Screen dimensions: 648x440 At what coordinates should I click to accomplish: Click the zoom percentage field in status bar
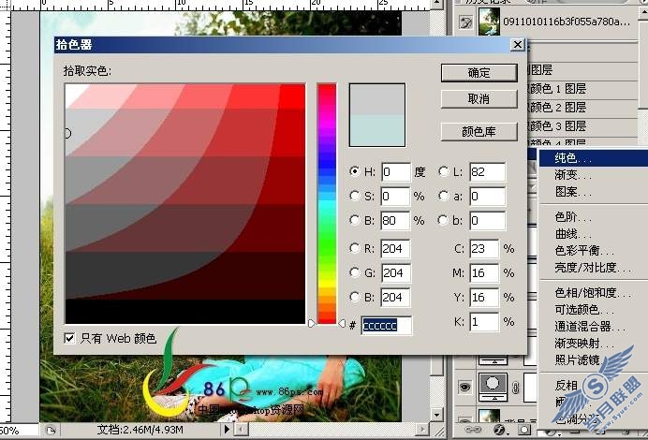point(17,431)
